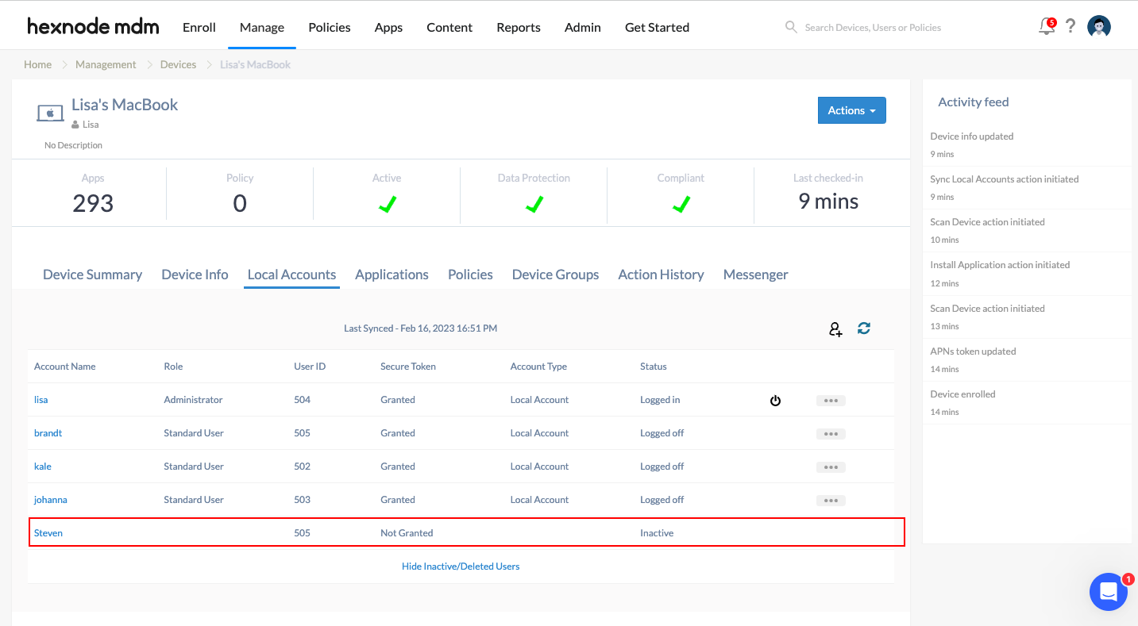The image size is (1138, 626).
Task: Click the help question mark icon
Action: (x=1070, y=26)
